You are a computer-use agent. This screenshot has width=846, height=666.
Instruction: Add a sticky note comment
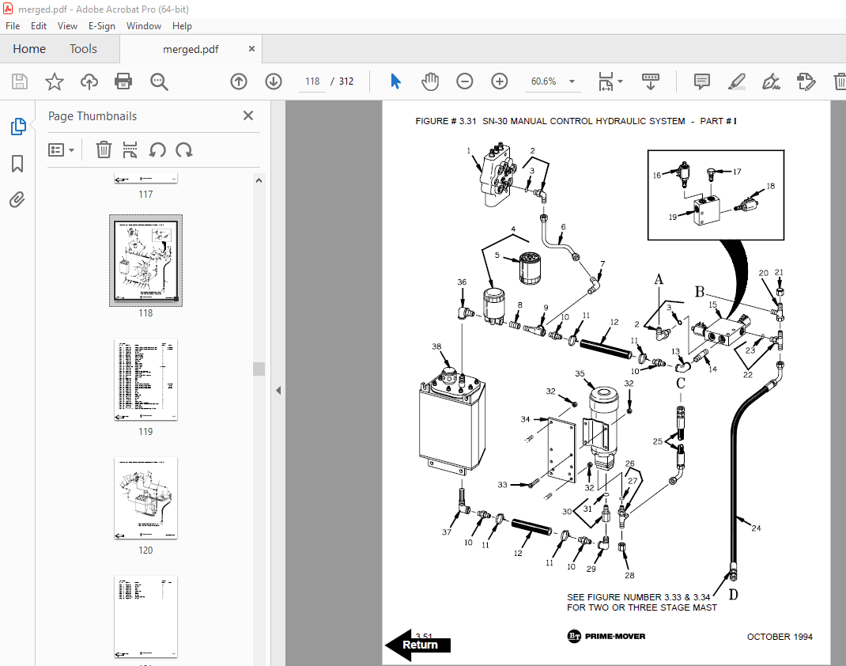pos(701,81)
